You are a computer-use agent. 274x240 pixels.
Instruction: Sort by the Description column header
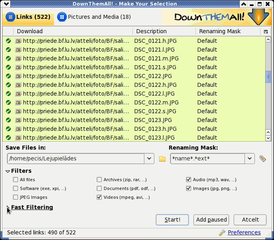(164, 31)
